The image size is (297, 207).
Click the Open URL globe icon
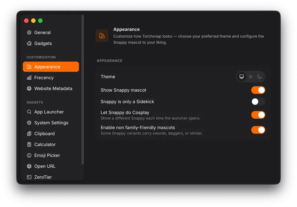(x=29, y=166)
